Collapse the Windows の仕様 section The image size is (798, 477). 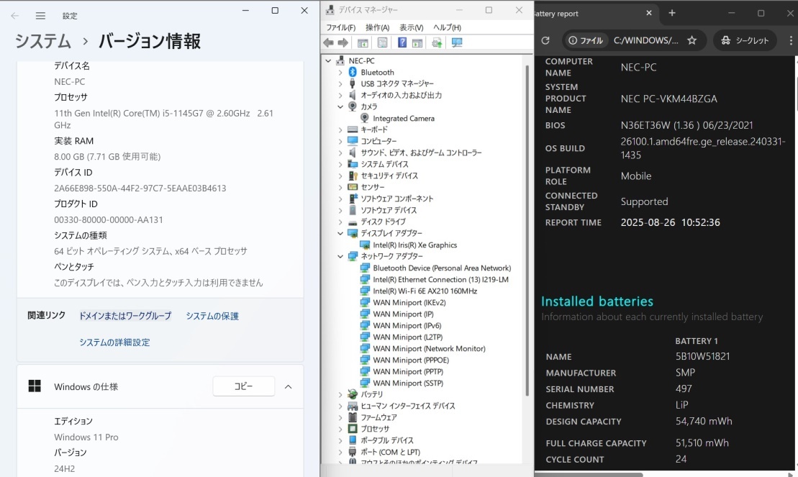click(x=288, y=386)
